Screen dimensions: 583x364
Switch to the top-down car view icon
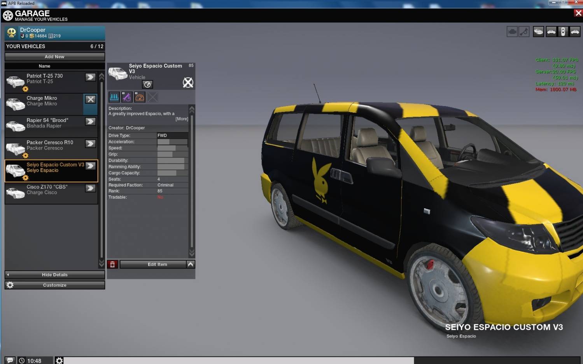(x=563, y=32)
